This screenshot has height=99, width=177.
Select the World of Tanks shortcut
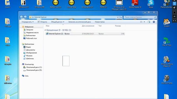[x=167, y=79]
